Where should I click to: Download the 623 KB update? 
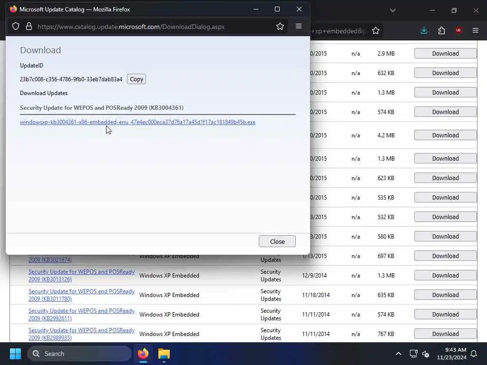click(x=445, y=178)
